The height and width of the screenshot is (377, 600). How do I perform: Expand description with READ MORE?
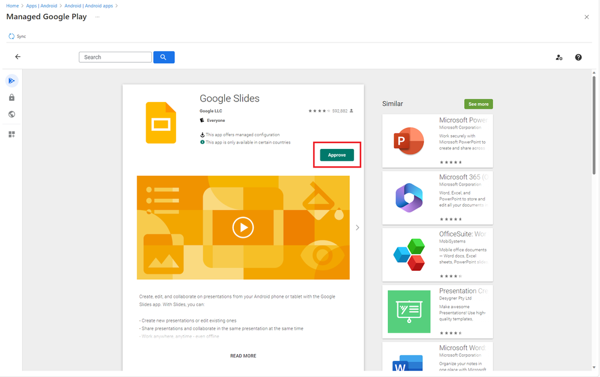click(x=243, y=356)
